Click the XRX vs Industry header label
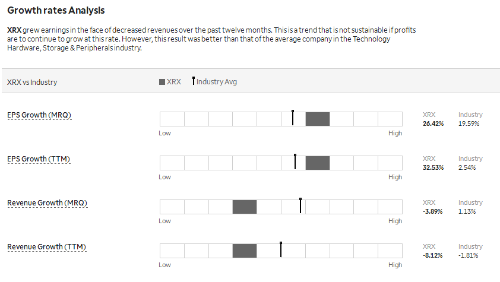The image size is (500, 282). [x=32, y=82]
